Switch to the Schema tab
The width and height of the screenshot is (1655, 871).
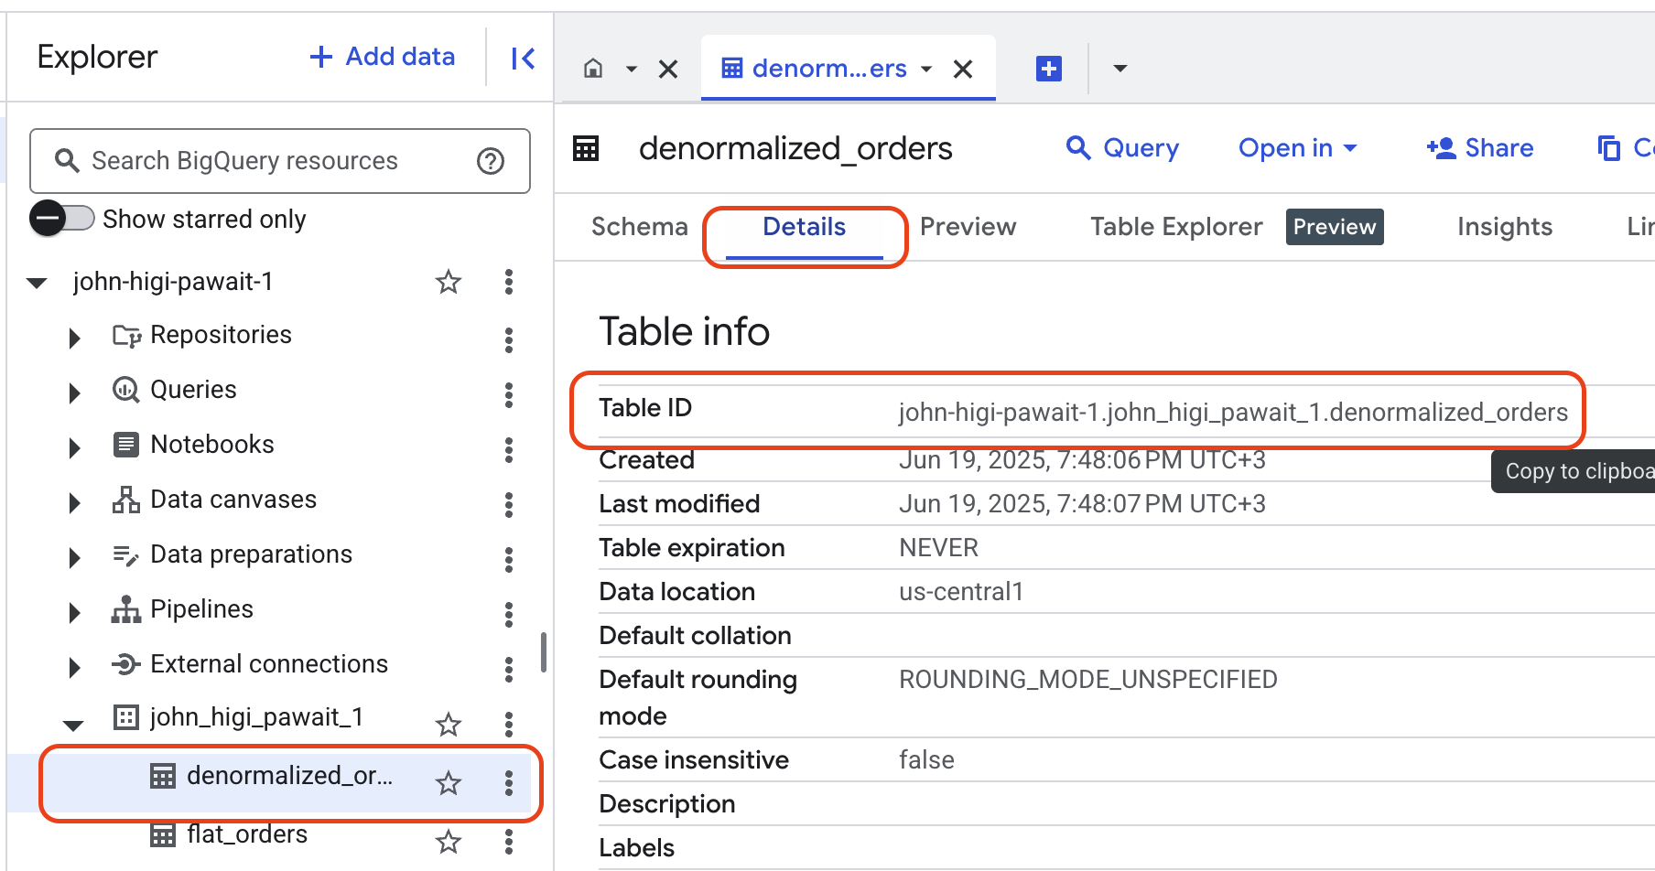coord(640,226)
